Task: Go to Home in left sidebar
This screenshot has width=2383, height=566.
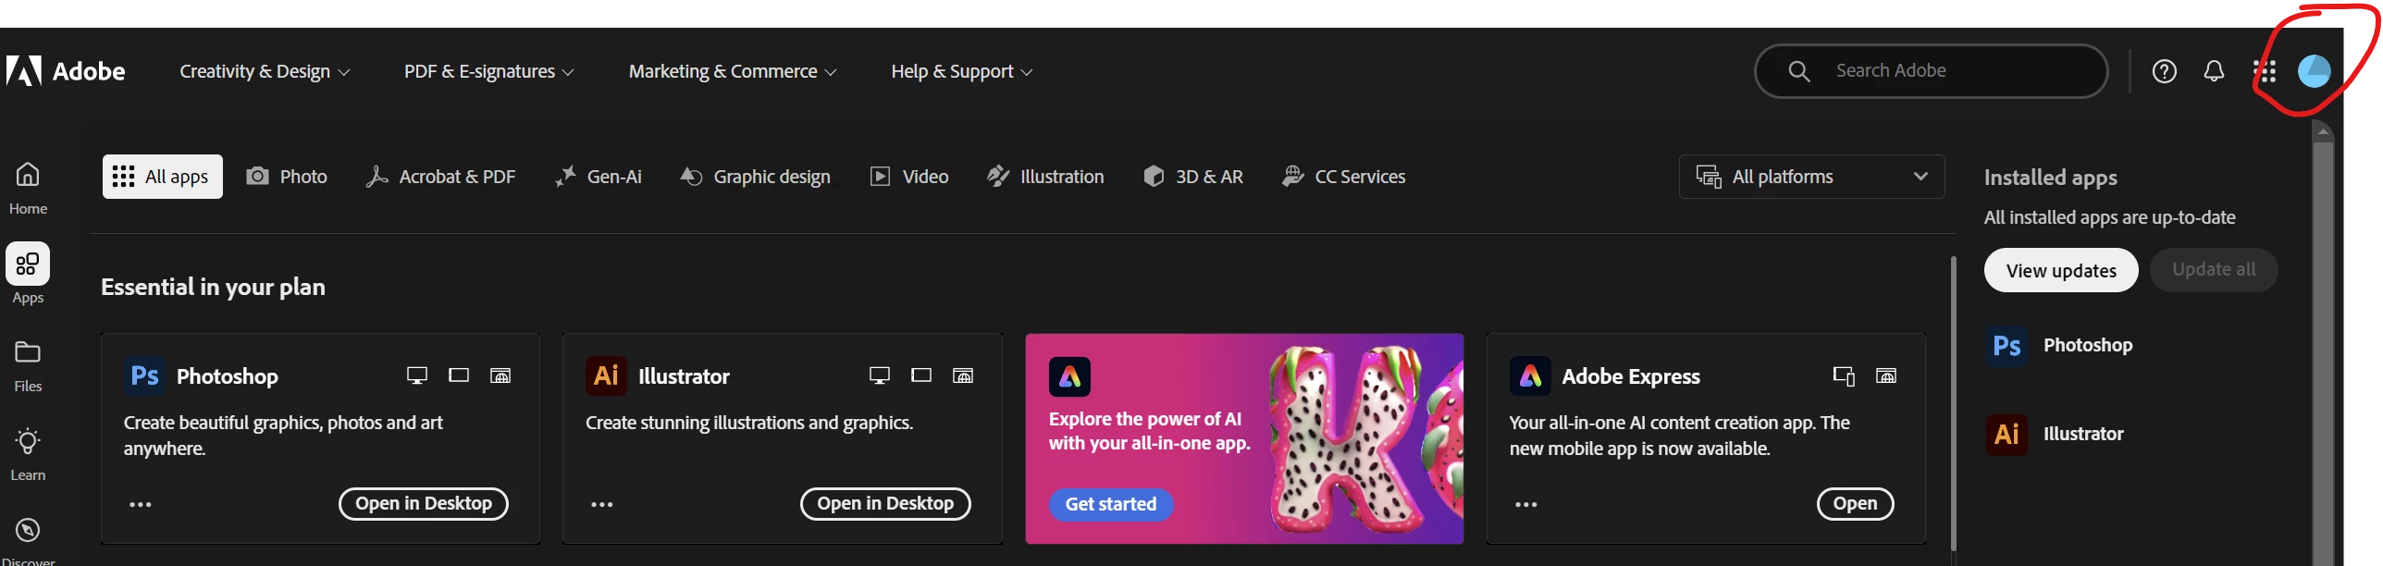Action: click(28, 189)
